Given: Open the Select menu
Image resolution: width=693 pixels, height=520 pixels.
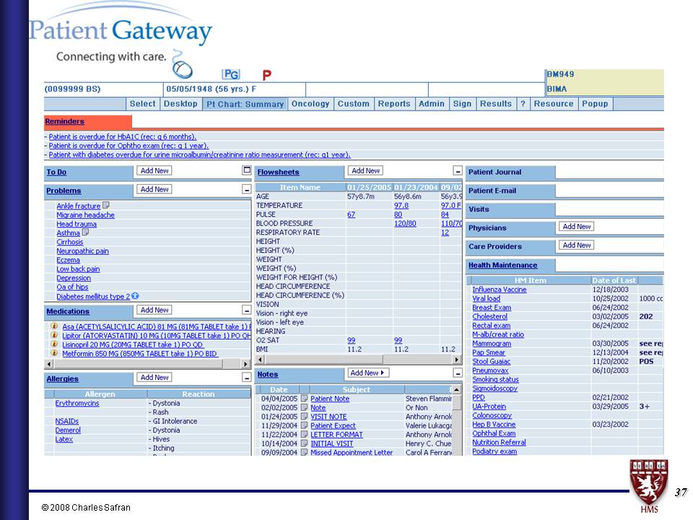Looking at the screenshot, I should coord(142,103).
